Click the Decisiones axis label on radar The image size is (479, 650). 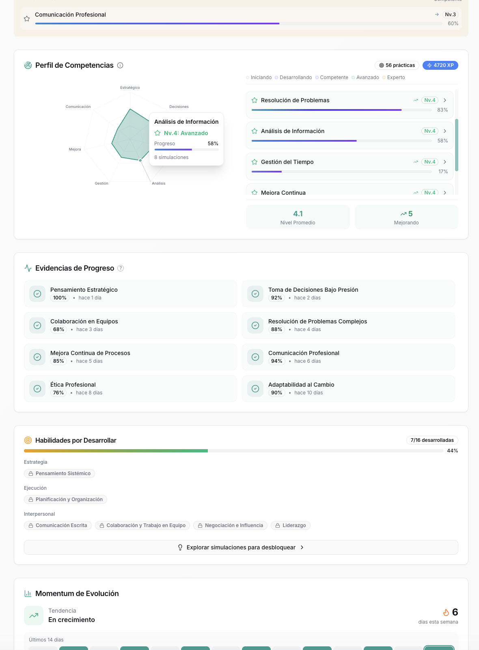(179, 107)
